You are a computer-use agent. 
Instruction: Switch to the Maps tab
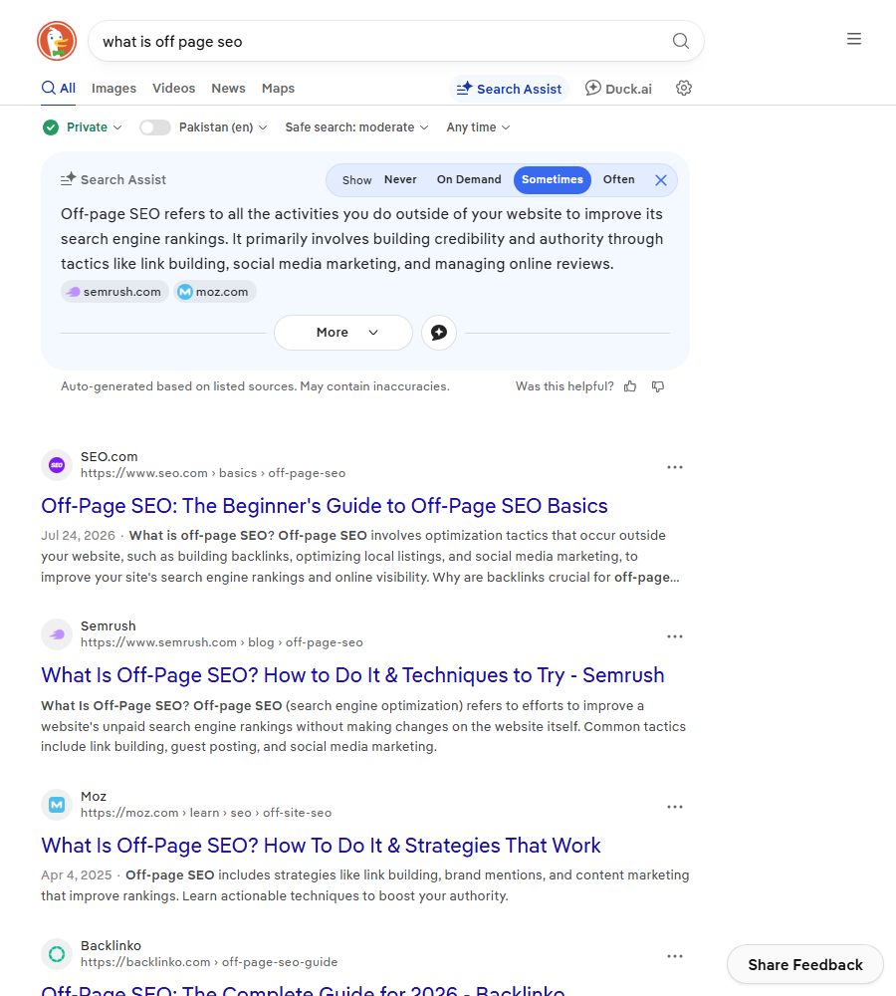[x=278, y=89]
